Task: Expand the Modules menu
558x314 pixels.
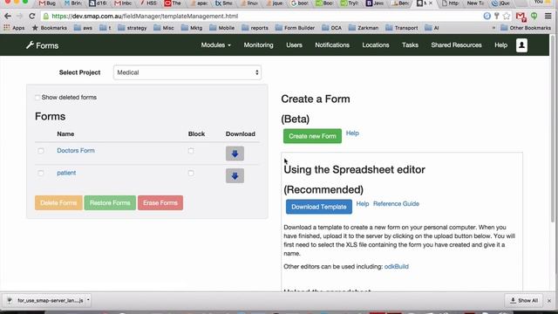Action: 215,45
